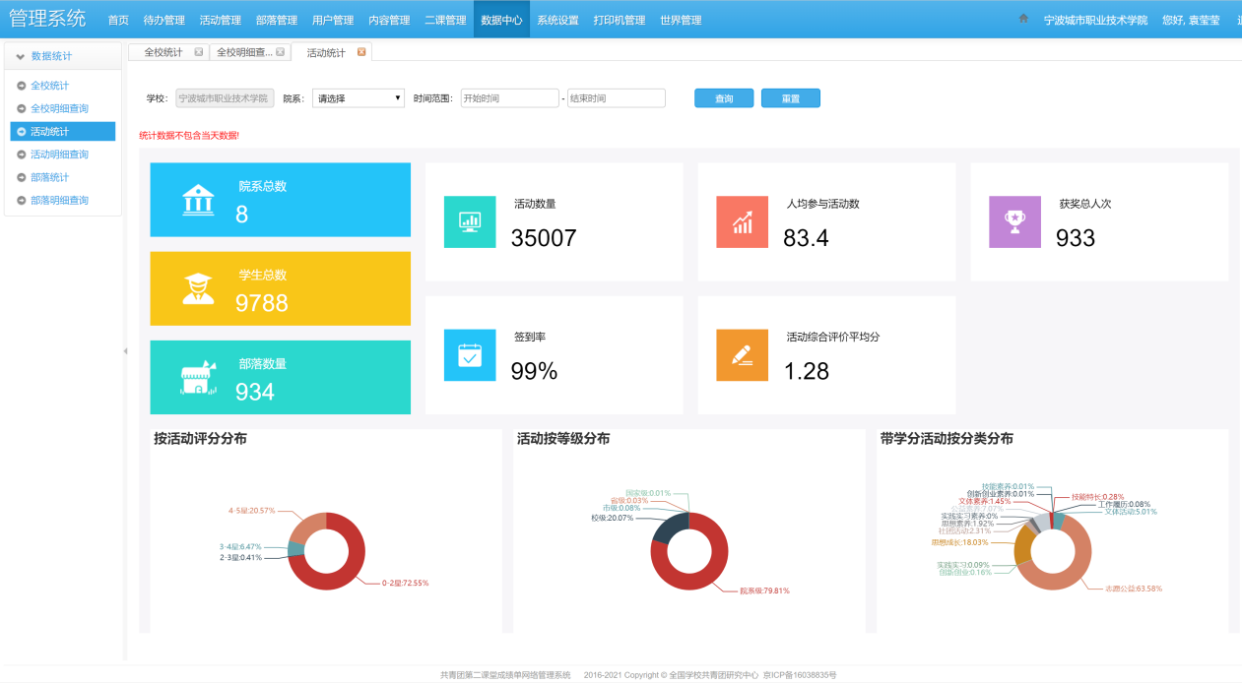Collapse the 数据统计 sidebar section
Image resolution: width=1242 pixels, height=683 pixels.
(20, 57)
